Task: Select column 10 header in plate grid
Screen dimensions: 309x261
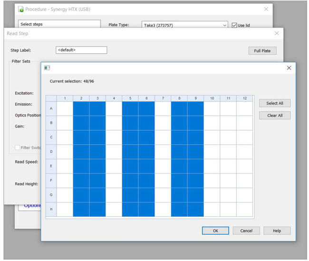Action: click(x=212, y=98)
